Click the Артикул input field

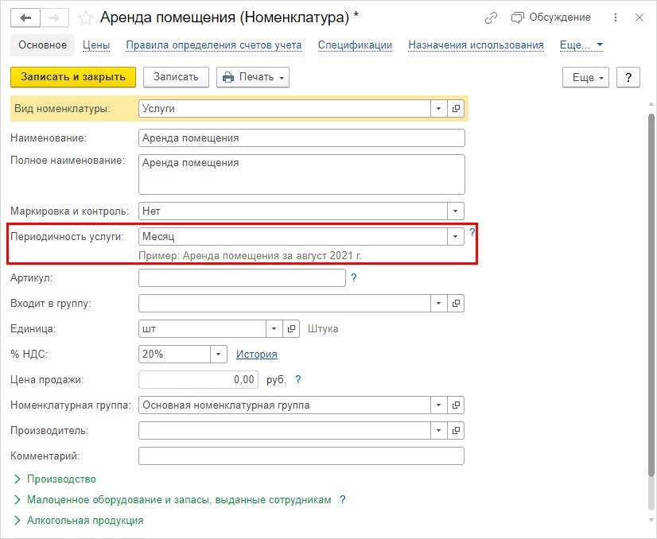pyautogui.click(x=242, y=278)
